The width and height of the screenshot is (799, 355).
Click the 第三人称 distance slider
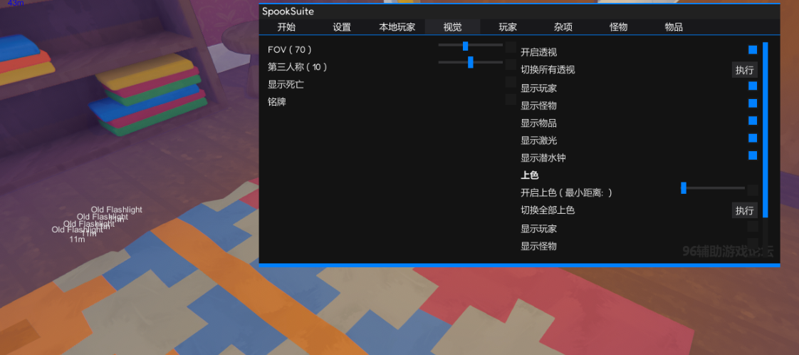pyautogui.click(x=470, y=62)
